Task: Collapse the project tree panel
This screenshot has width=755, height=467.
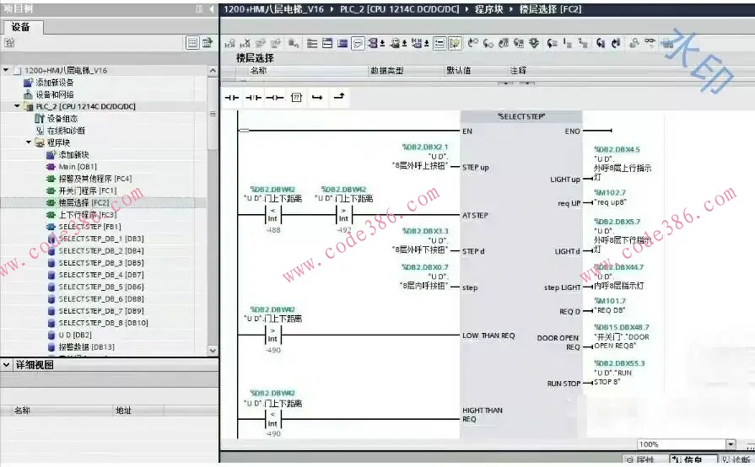Action: tap(210, 8)
